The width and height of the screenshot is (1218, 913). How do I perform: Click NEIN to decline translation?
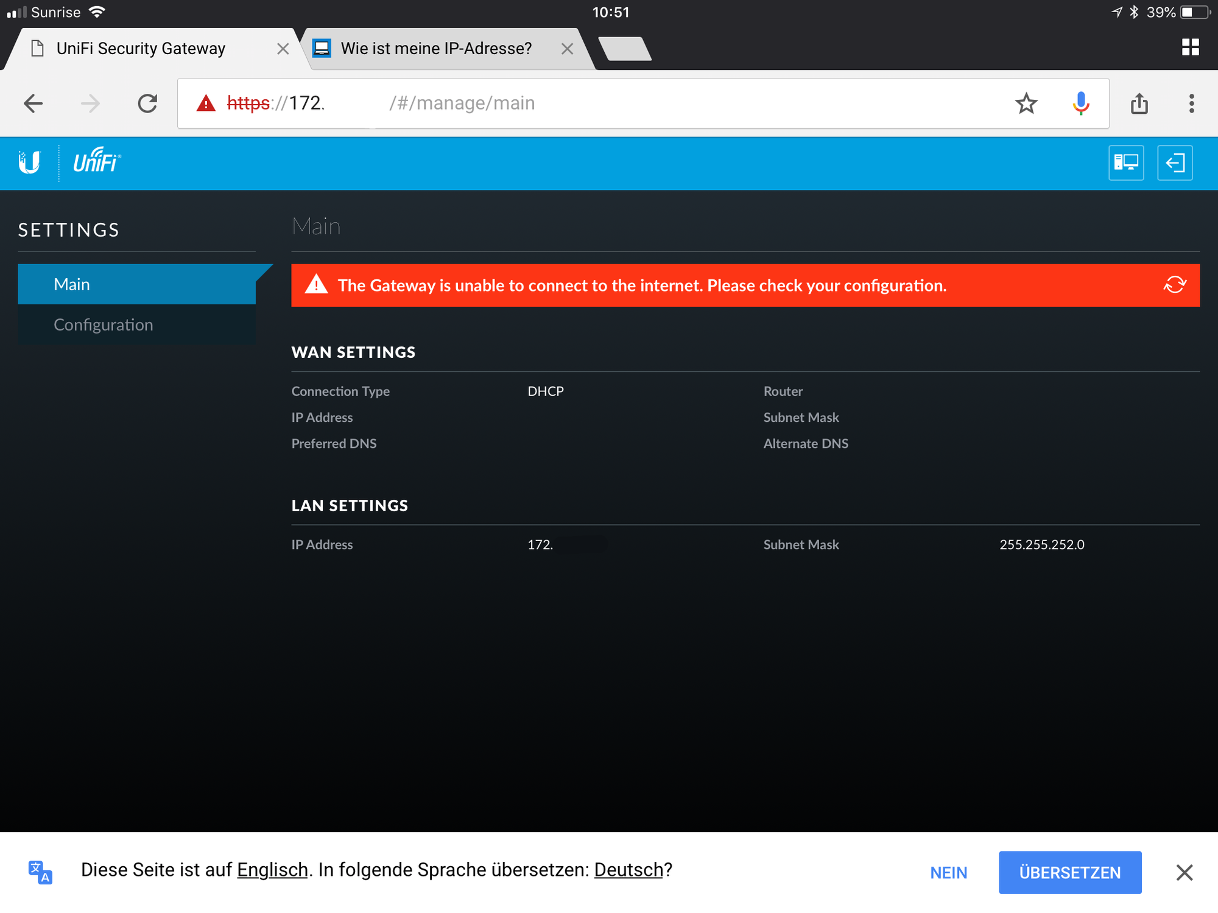coord(948,872)
